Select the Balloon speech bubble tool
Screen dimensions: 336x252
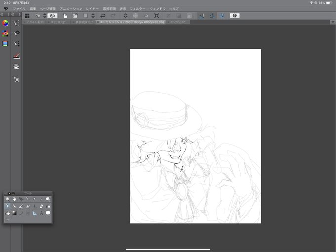click(48, 213)
